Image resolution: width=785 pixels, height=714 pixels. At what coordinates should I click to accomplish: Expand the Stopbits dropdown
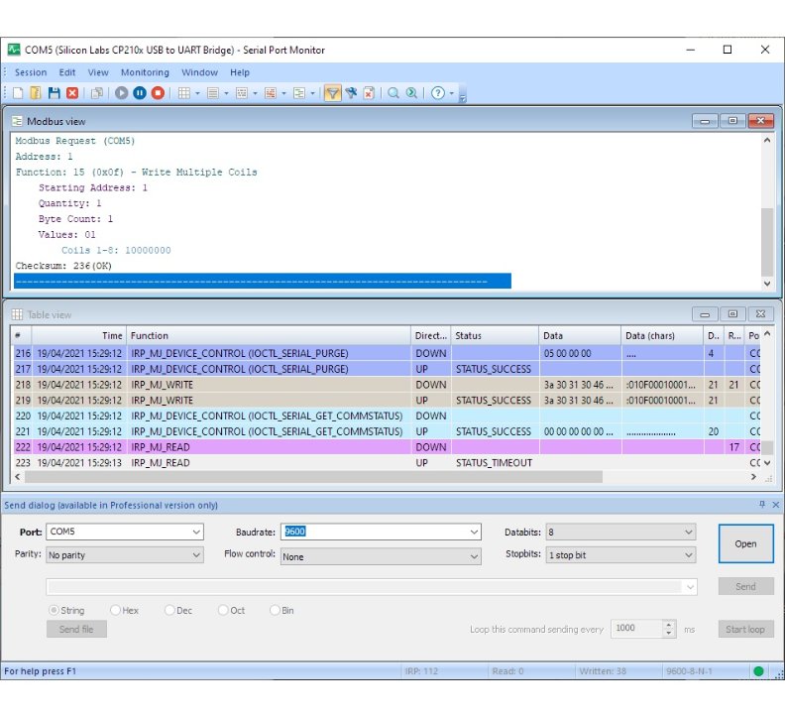pyautogui.click(x=689, y=555)
